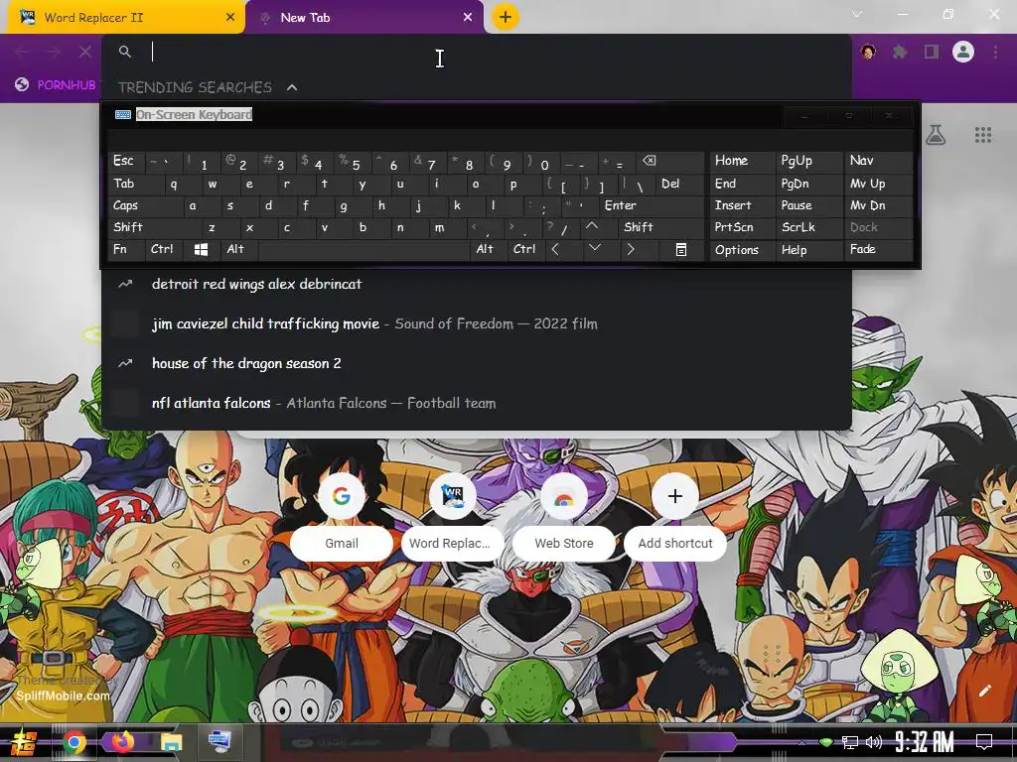The height and width of the screenshot is (762, 1017).
Task: Click the Windows logo key on keyboard
Action: [202, 249]
